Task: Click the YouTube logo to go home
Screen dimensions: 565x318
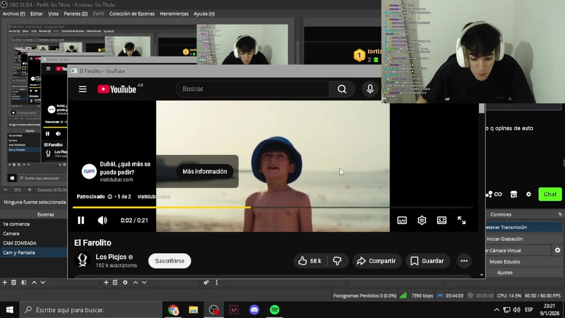Action: pos(117,89)
